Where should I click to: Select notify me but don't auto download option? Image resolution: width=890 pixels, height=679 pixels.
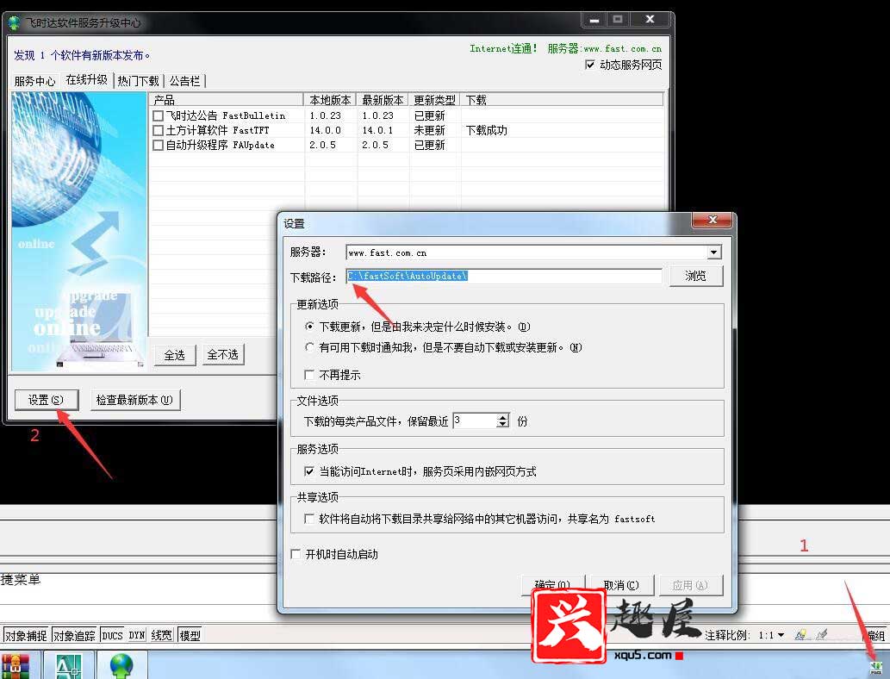[x=309, y=347]
